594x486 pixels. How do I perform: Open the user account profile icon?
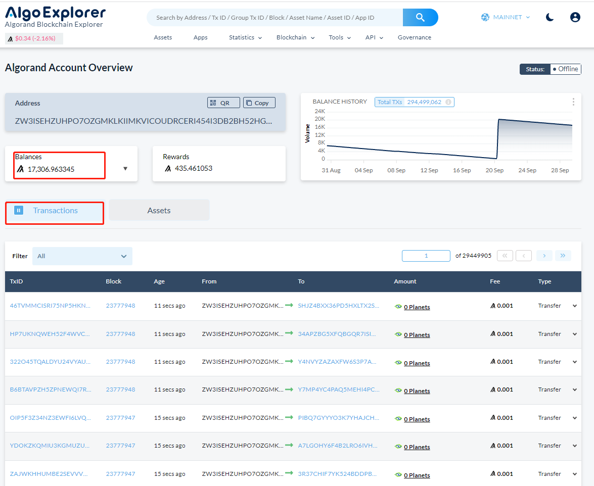[575, 17]
